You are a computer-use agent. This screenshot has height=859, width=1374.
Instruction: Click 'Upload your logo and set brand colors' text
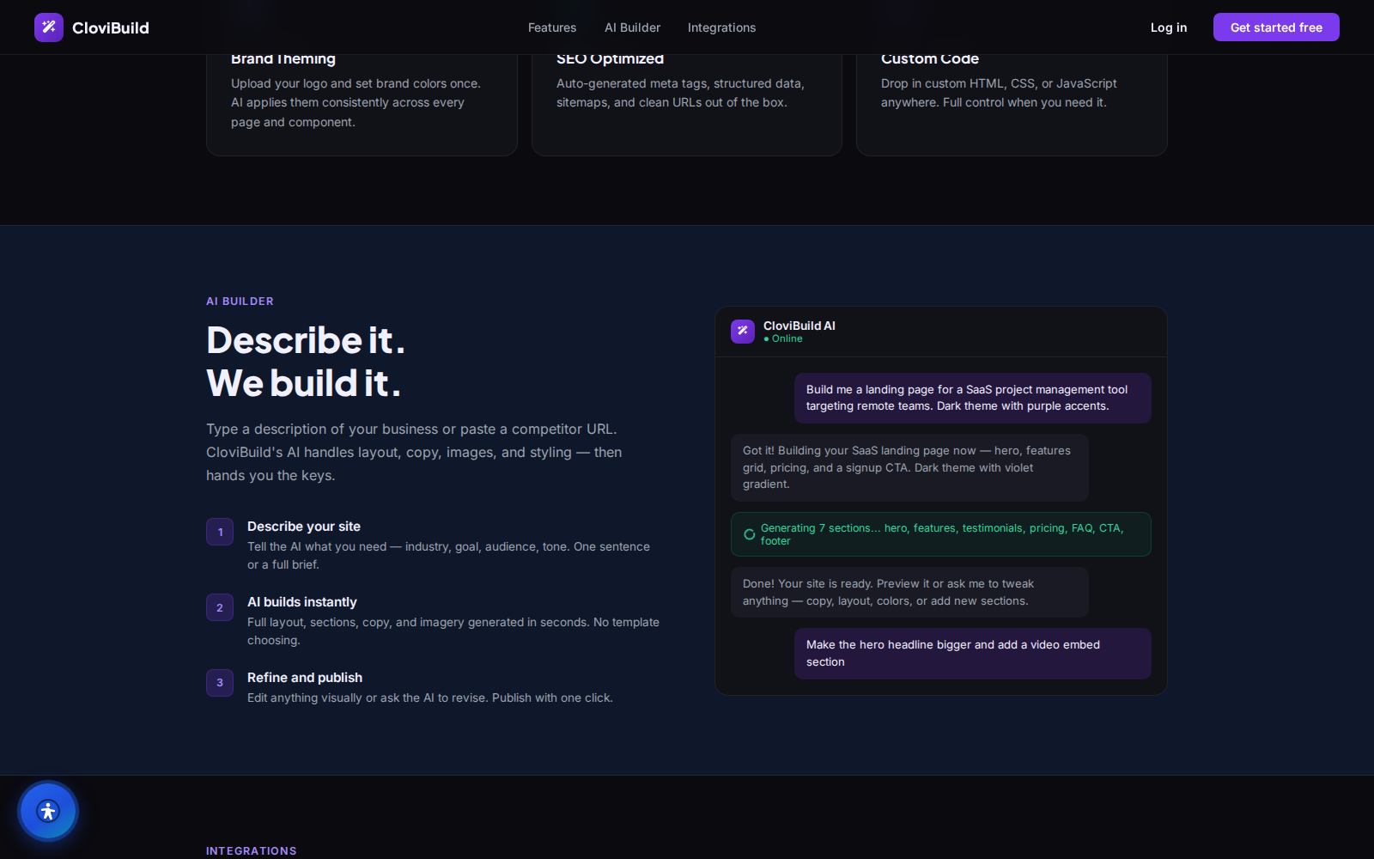(x=356, y=102)
